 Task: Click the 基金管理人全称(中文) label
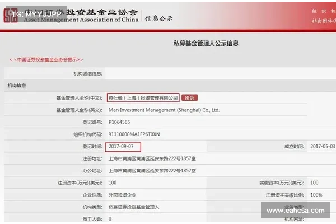pos(80,98)
